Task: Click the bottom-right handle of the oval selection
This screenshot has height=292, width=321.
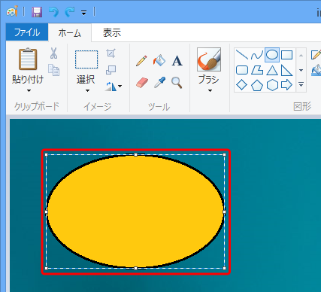Action: pyautogui.click(x=224, y=269)
